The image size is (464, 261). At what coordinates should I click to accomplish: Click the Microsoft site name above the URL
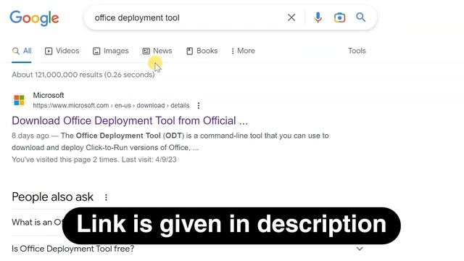click(49, 95)
